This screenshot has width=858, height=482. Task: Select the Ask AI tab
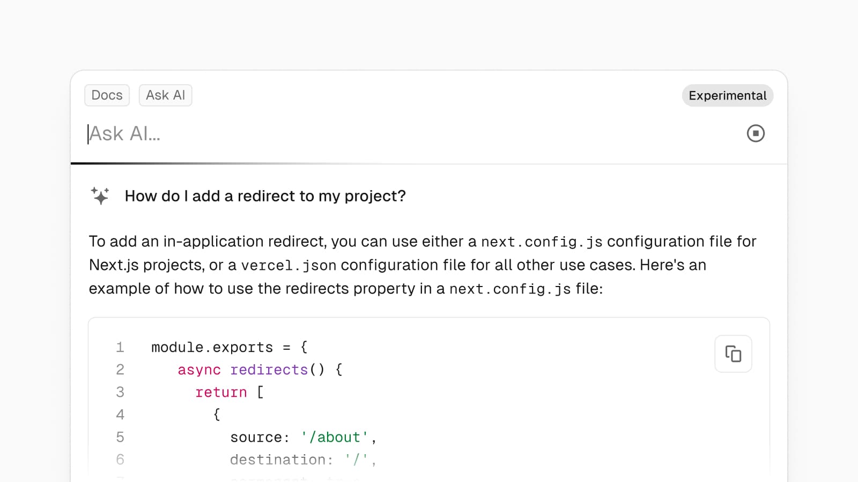point(165,95)
